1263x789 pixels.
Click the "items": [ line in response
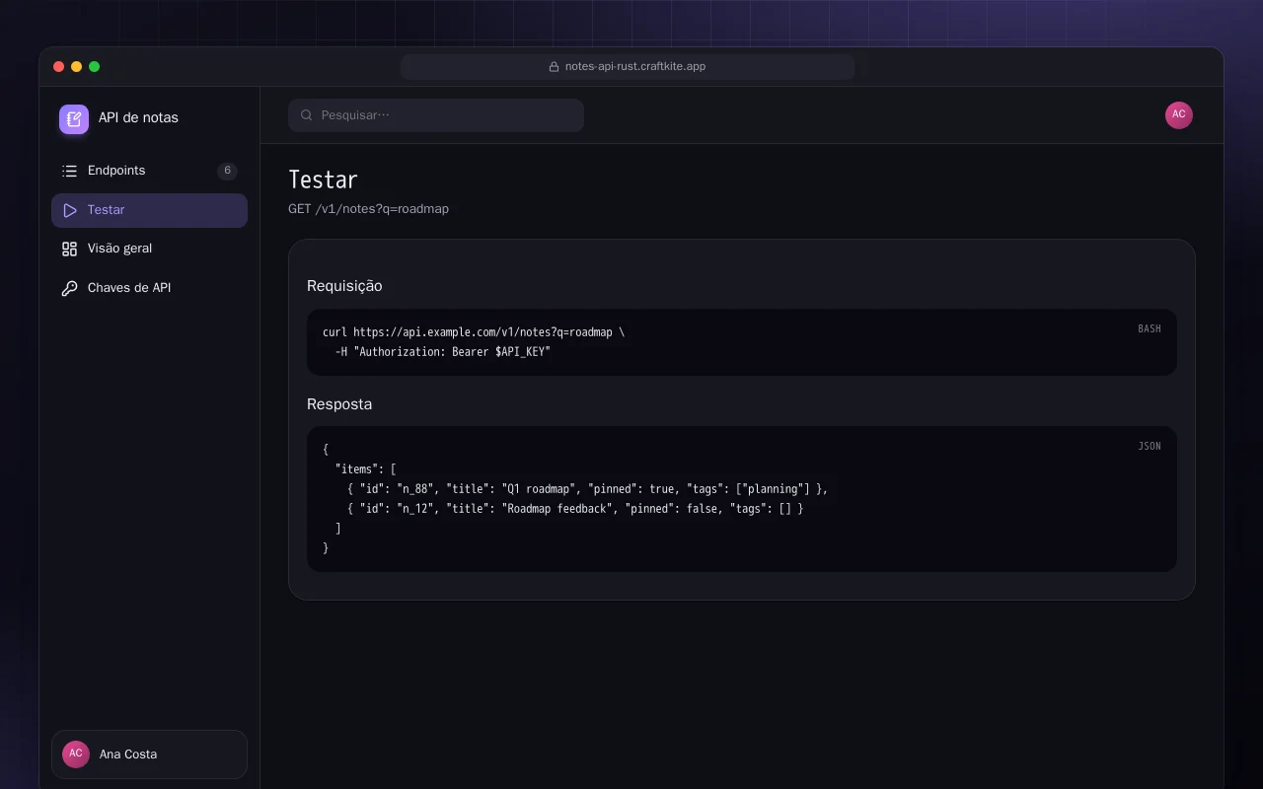pyautogui.click(x=365, y=469)
